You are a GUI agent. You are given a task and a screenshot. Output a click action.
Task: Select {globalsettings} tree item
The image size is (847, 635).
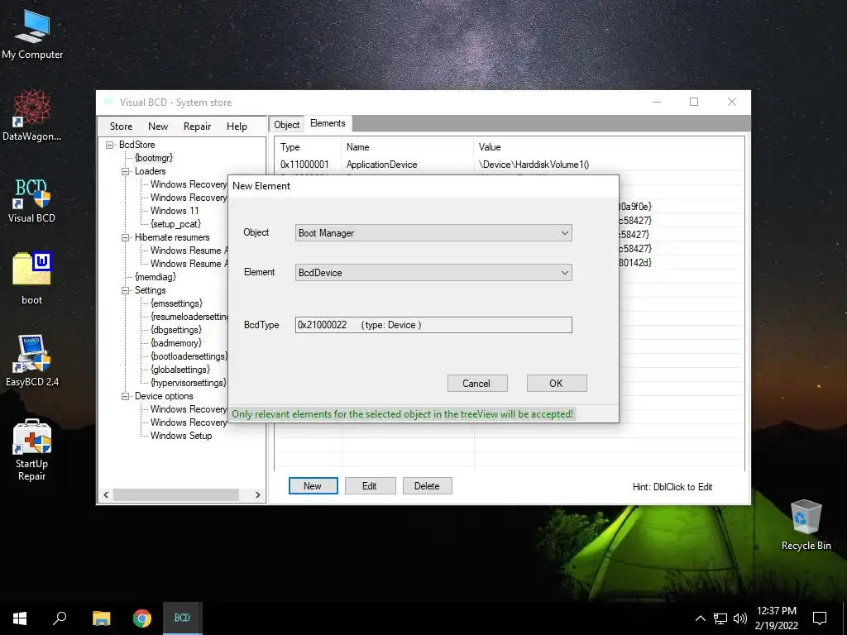point(180,370)
